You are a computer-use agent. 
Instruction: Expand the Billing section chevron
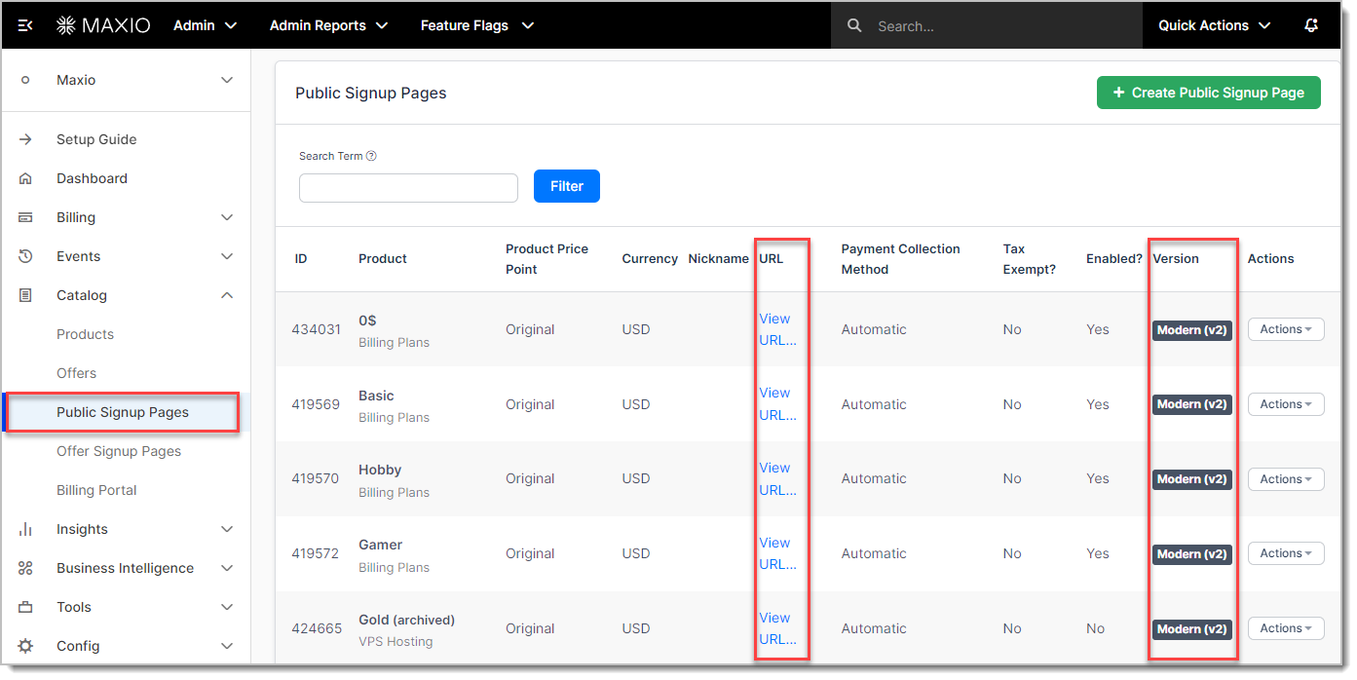[x=226, y=217]
